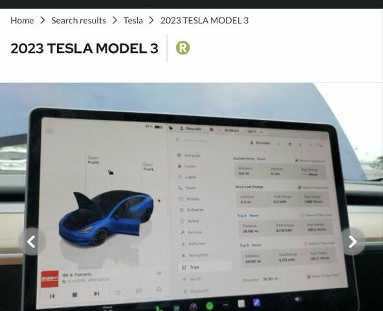The width and height of the screenshot is (383, 311).
Task: Skip forward with the next-track icon
Action: click(97, 293)
